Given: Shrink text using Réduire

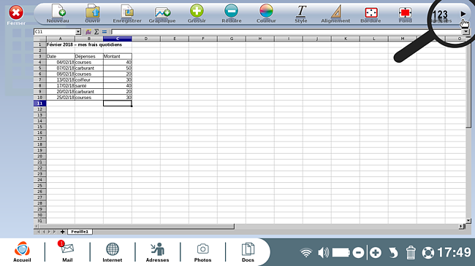Looking at the screenshot, I should (x=232, y=14).
